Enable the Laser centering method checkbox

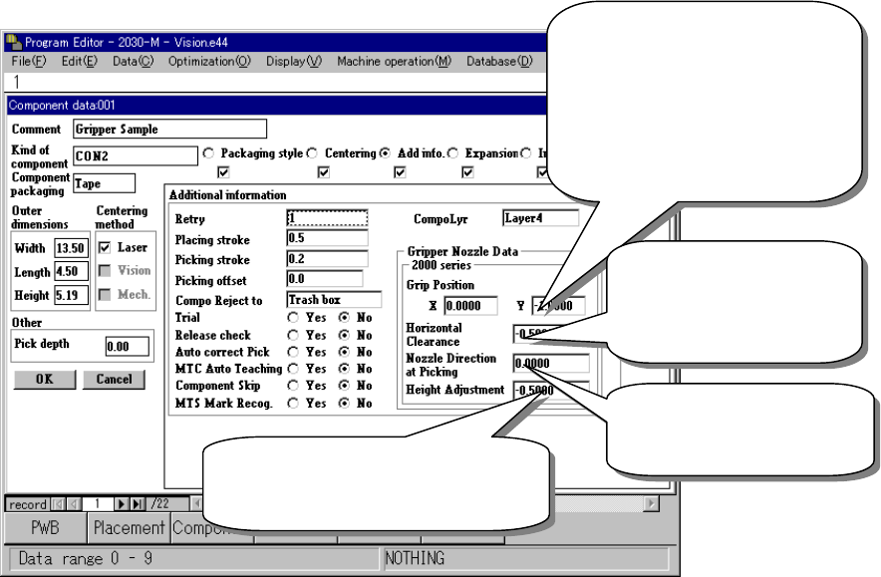tap(105, 248)
